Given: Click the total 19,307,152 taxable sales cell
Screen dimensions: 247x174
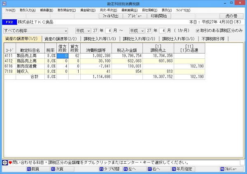Looking at the screenshot, I should (x=158, y=77).
